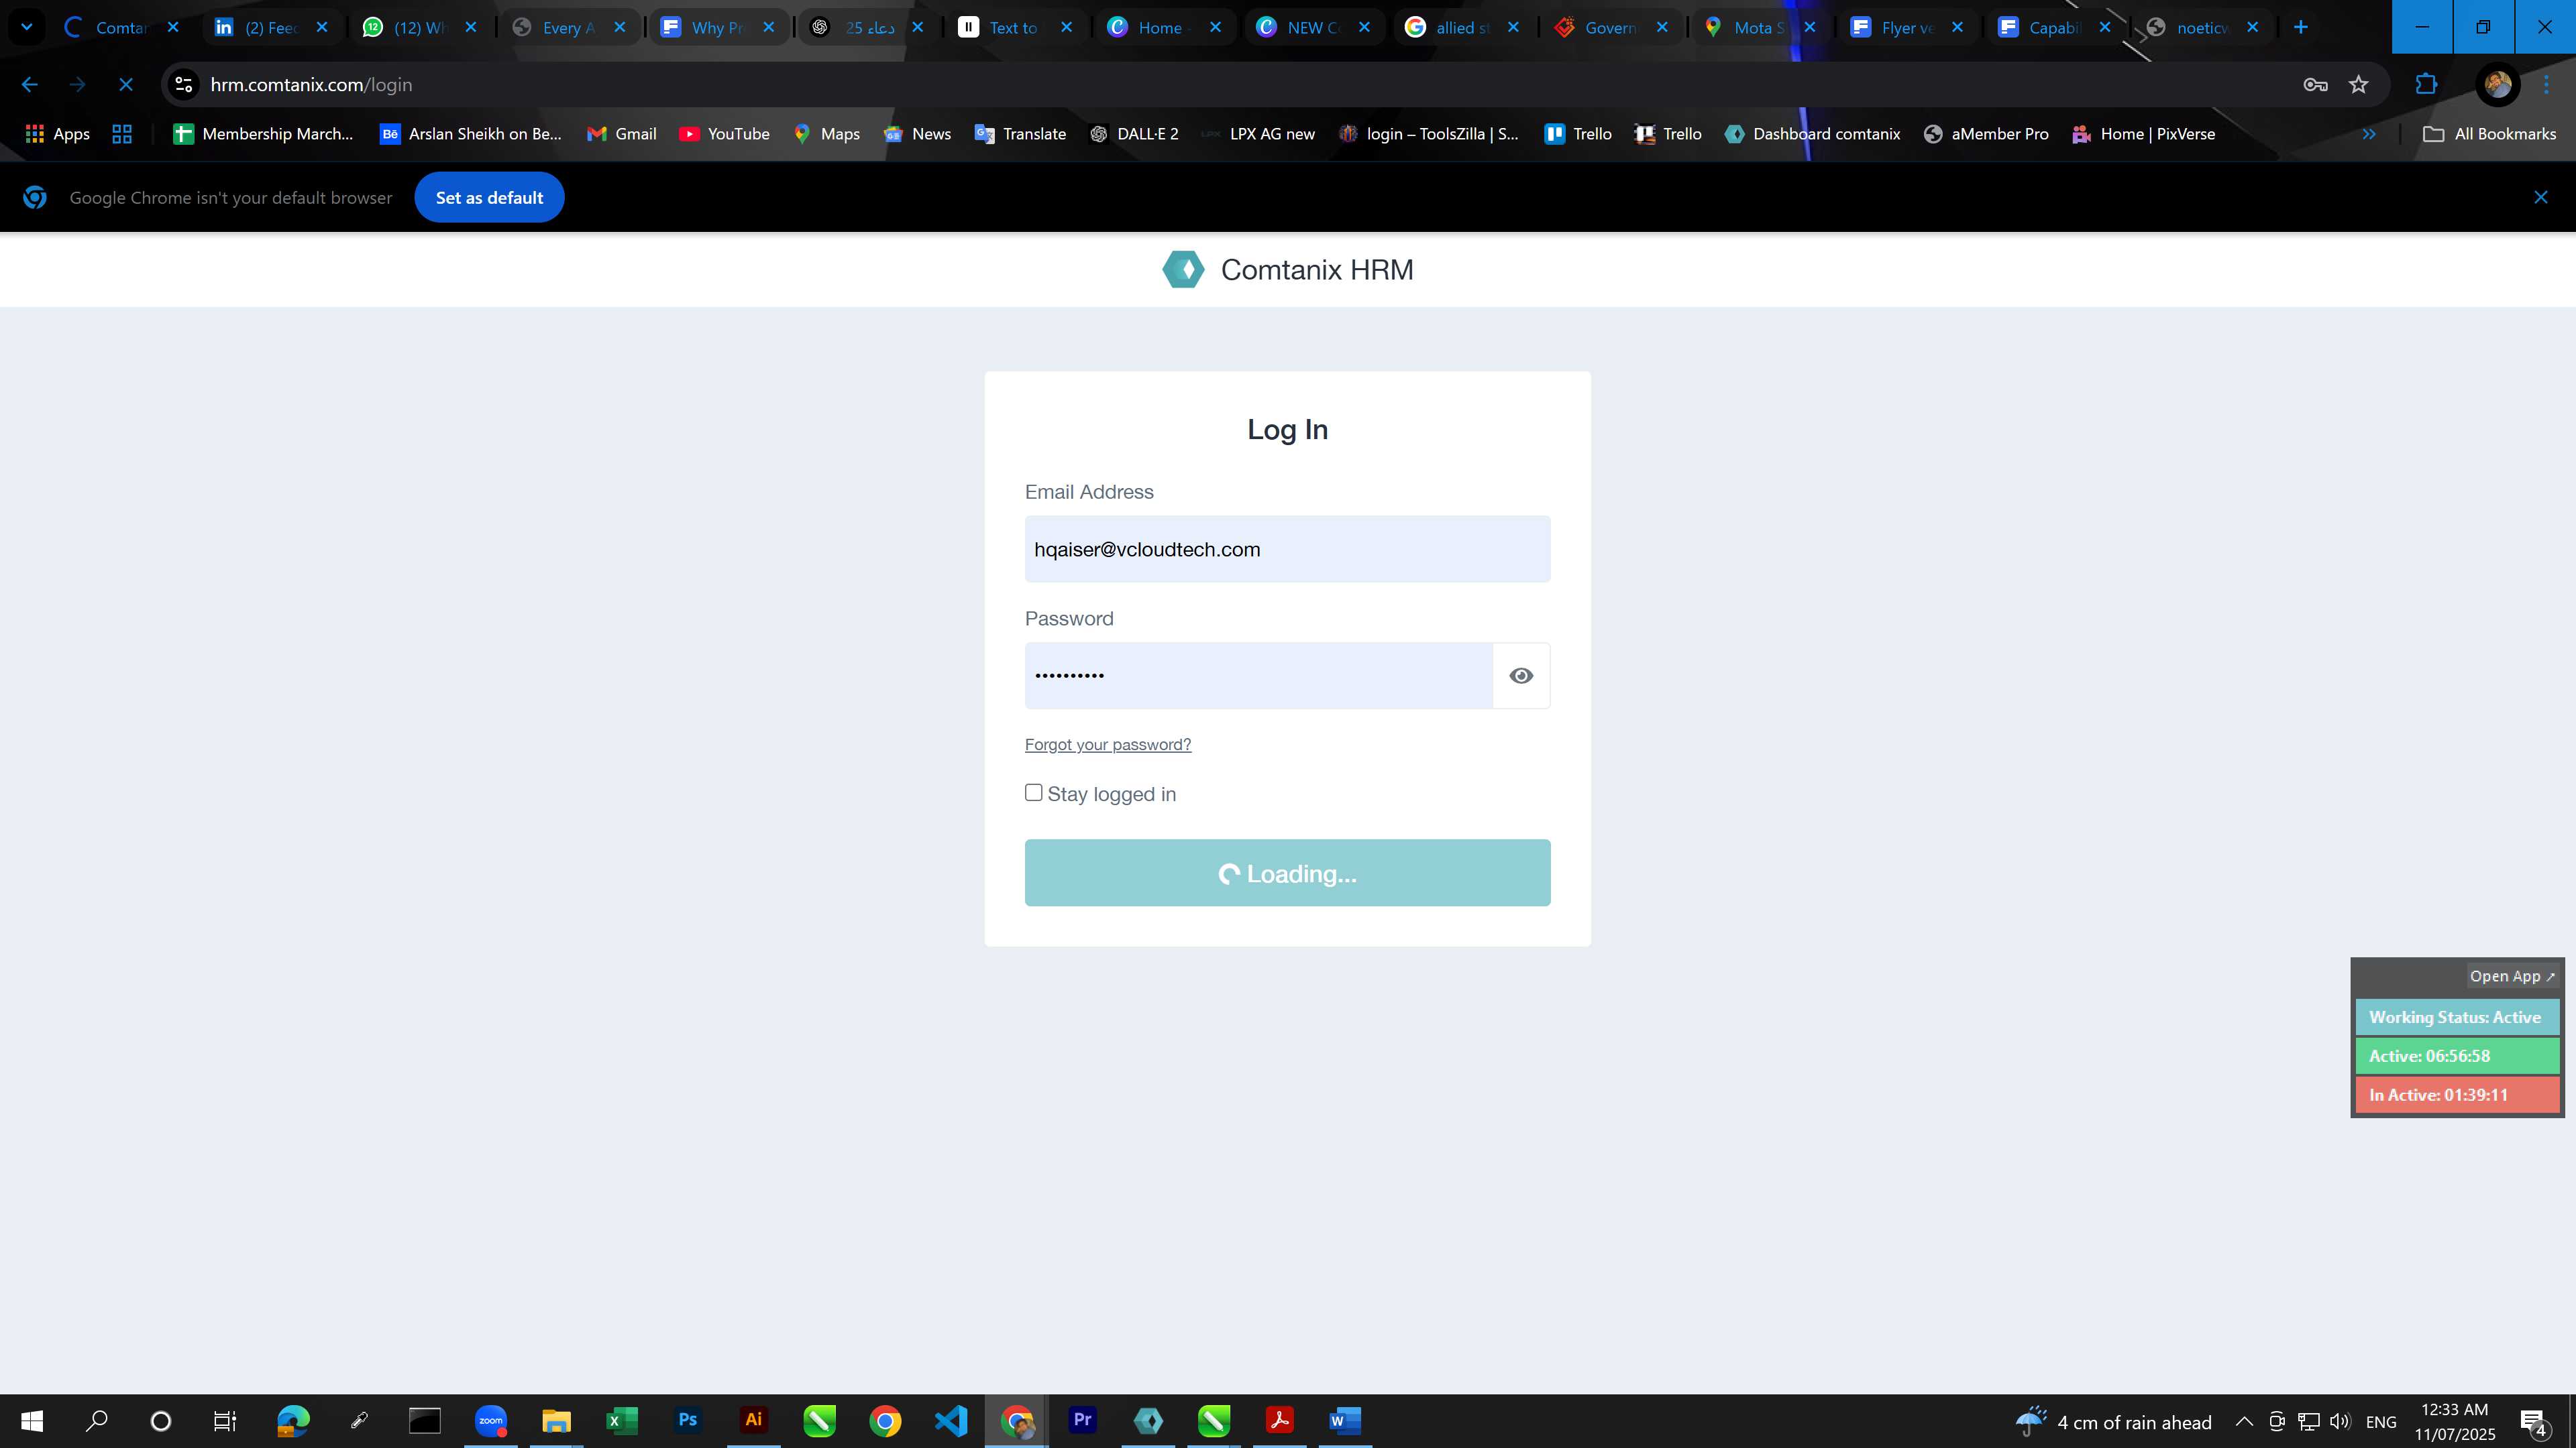Open the taskbar clock and calendar

(2455, 1422)
